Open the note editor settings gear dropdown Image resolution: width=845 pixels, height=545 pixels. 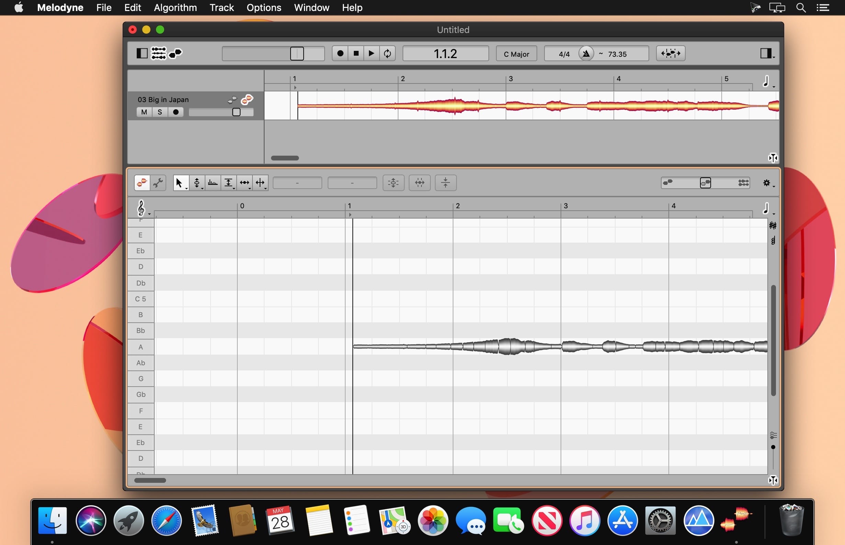767,182
